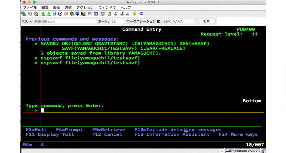Open the アクション menu
Viewport: 286px width, 153px height.
click(85, 7)
